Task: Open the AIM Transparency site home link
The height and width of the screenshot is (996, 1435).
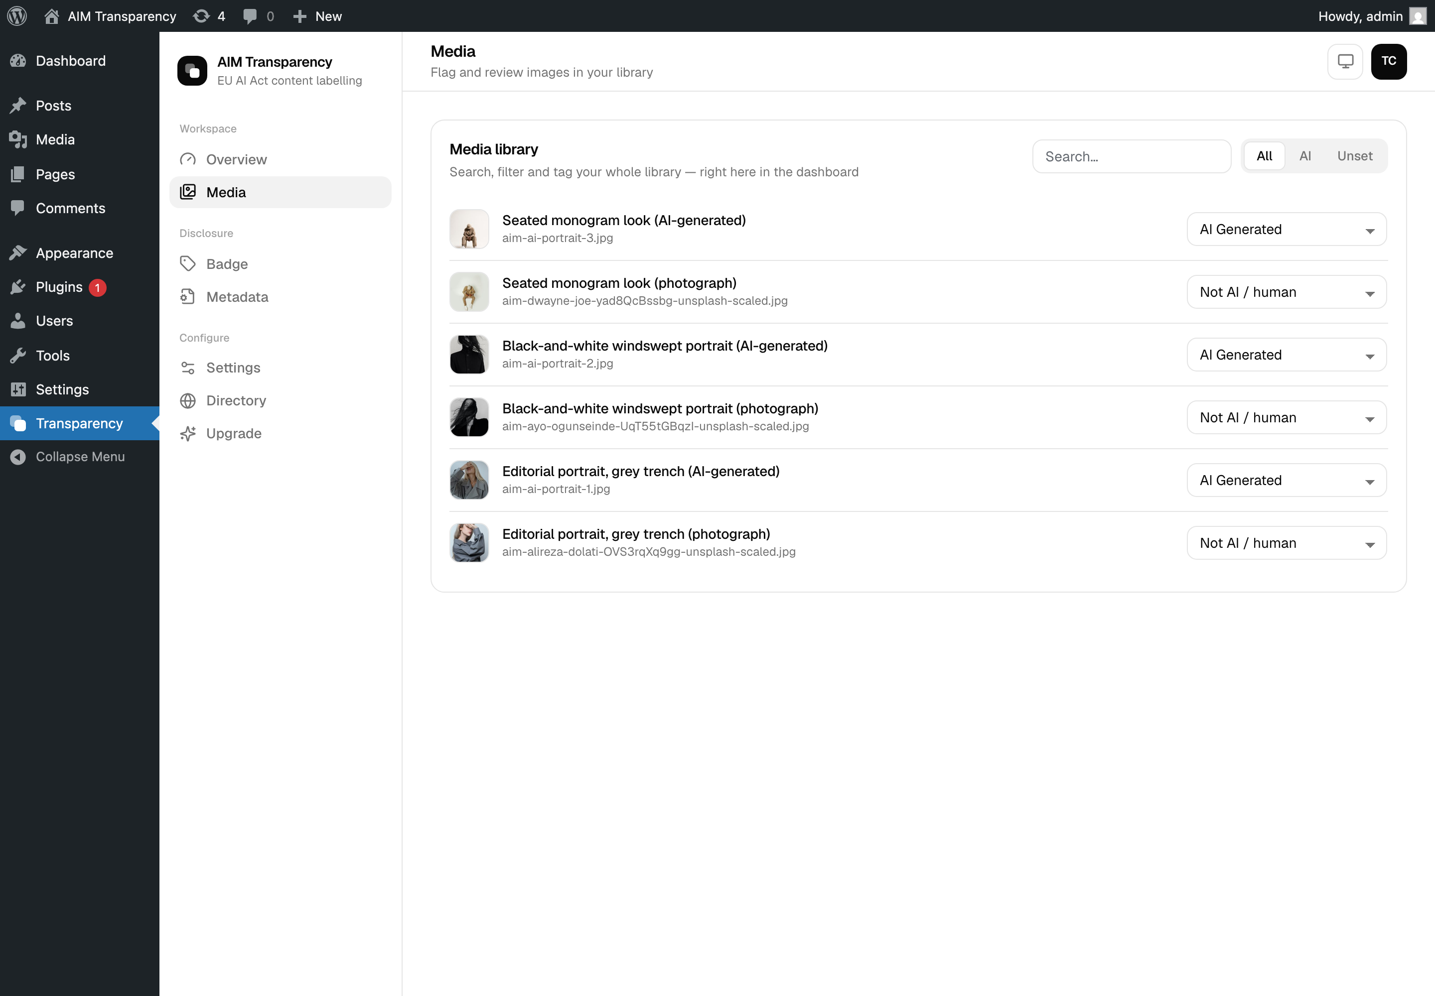Action: click(110, 15)
